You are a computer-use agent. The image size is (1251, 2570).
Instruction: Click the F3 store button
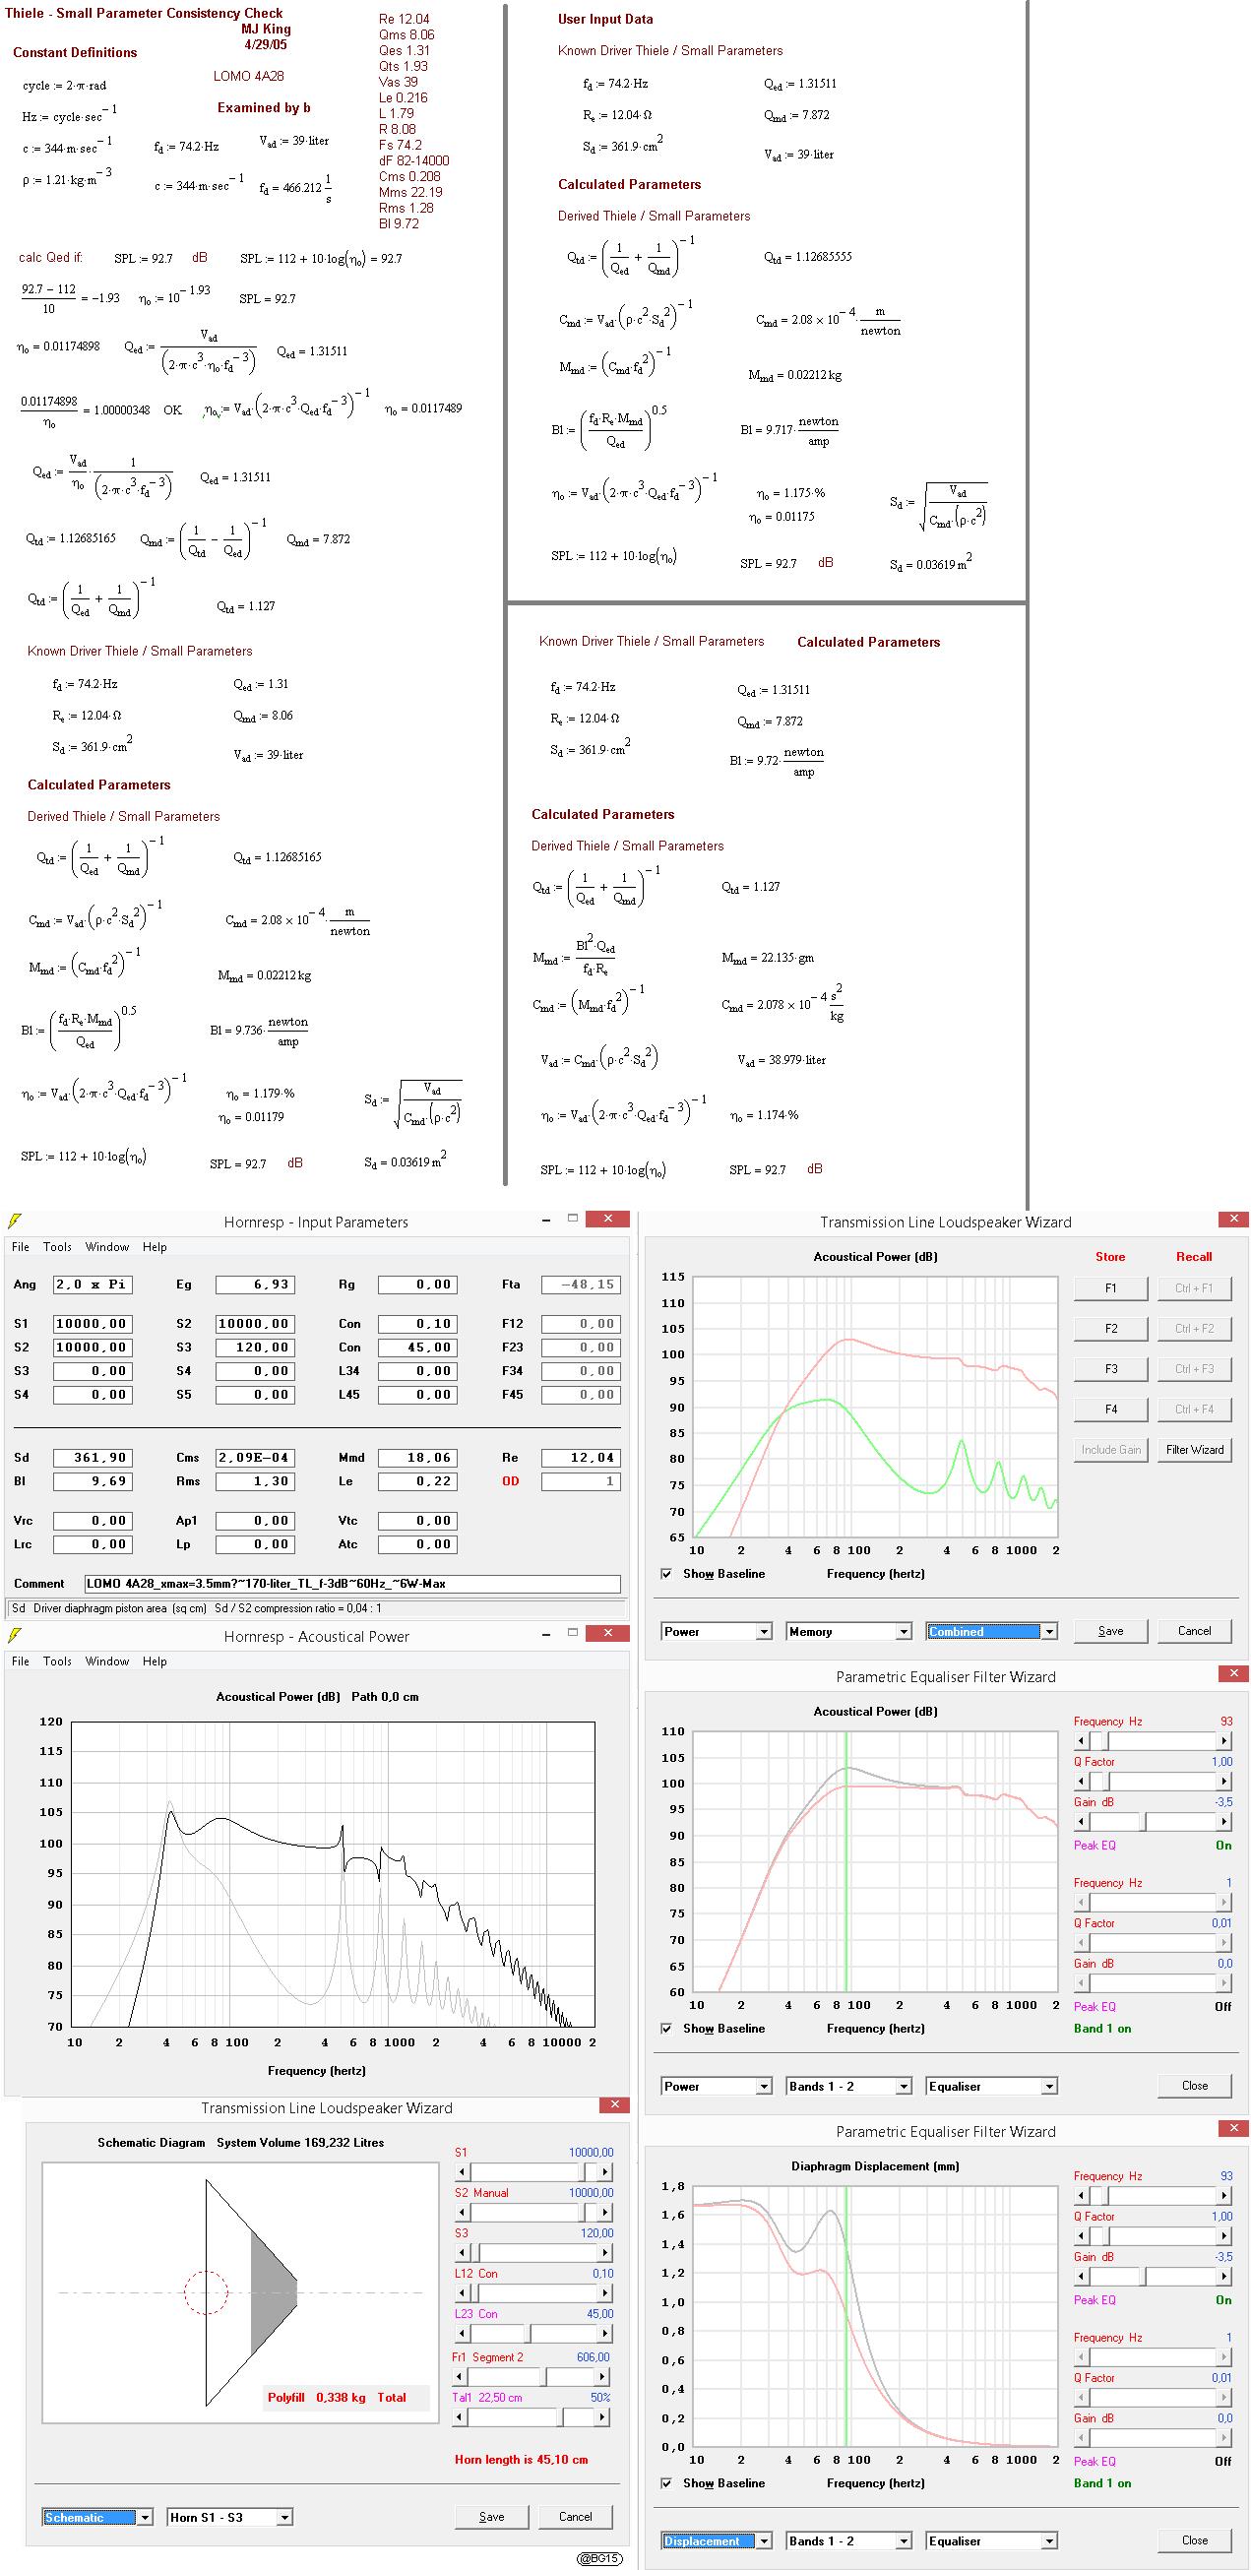point(1110,1369)
